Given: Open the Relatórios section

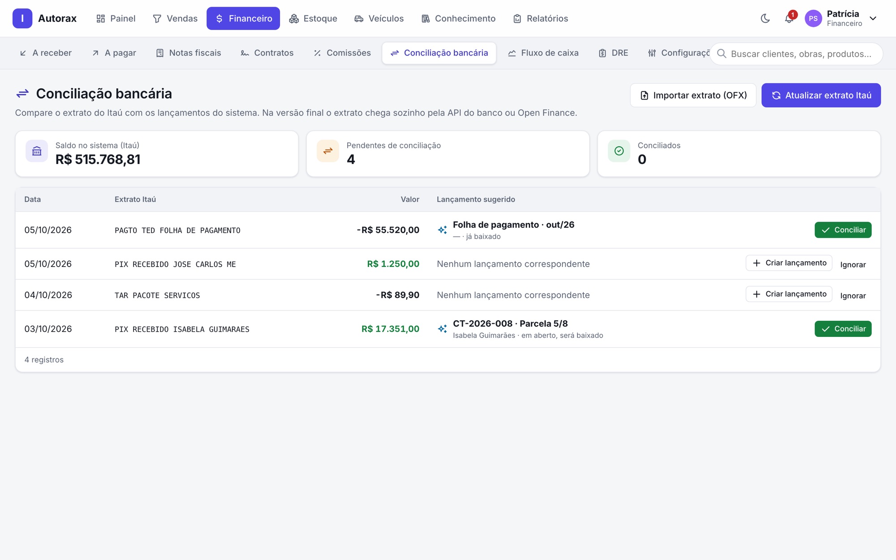Looking at the screenshot, I should coord(540,18).
